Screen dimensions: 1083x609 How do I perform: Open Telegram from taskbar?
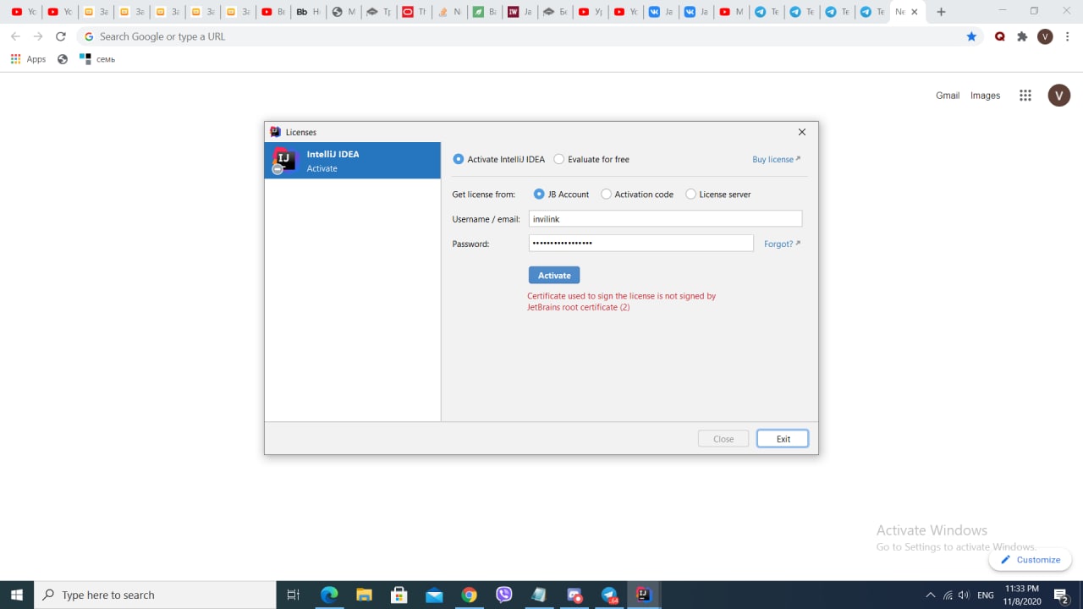[x=609, y=595]
